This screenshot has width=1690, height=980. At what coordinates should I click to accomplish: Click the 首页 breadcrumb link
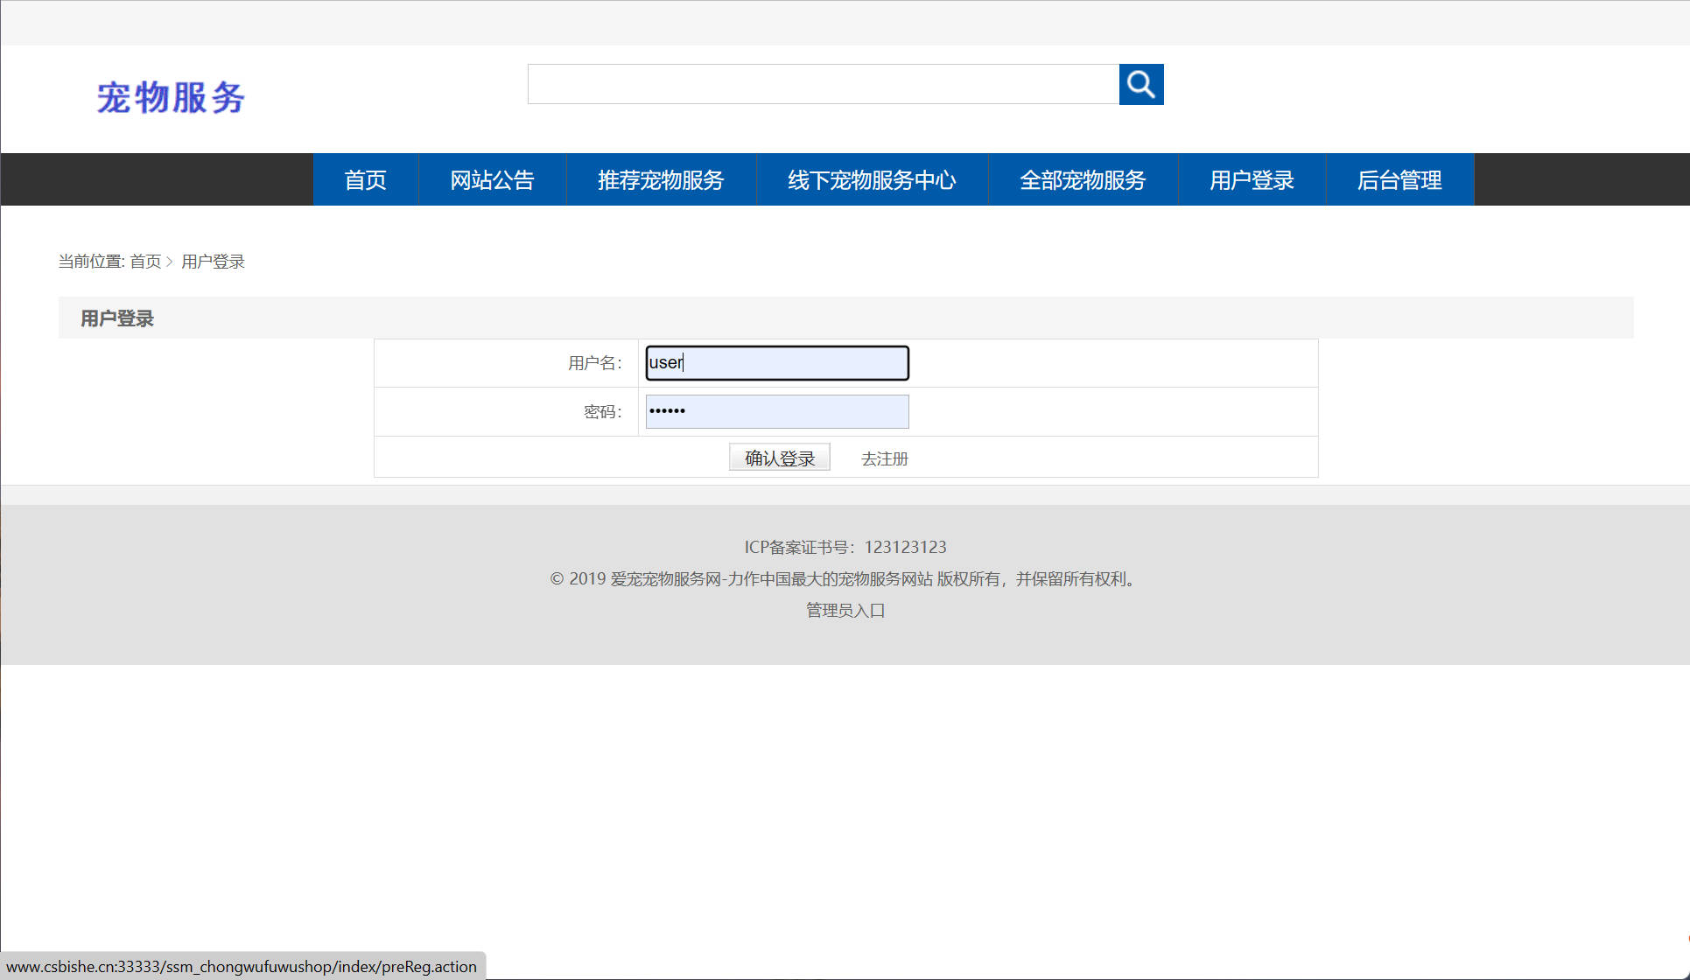(145, 261)
